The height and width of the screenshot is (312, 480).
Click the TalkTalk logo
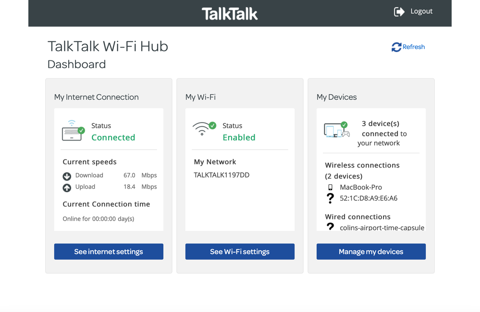coord(230,13)
